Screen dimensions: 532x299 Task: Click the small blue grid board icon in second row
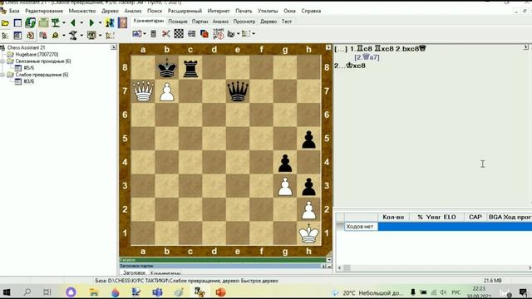[17, 35]
